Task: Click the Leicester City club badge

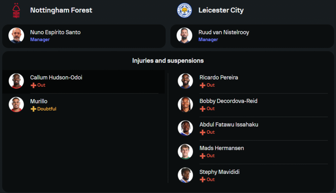Action: pyautogui.click(x=184, y=10)
